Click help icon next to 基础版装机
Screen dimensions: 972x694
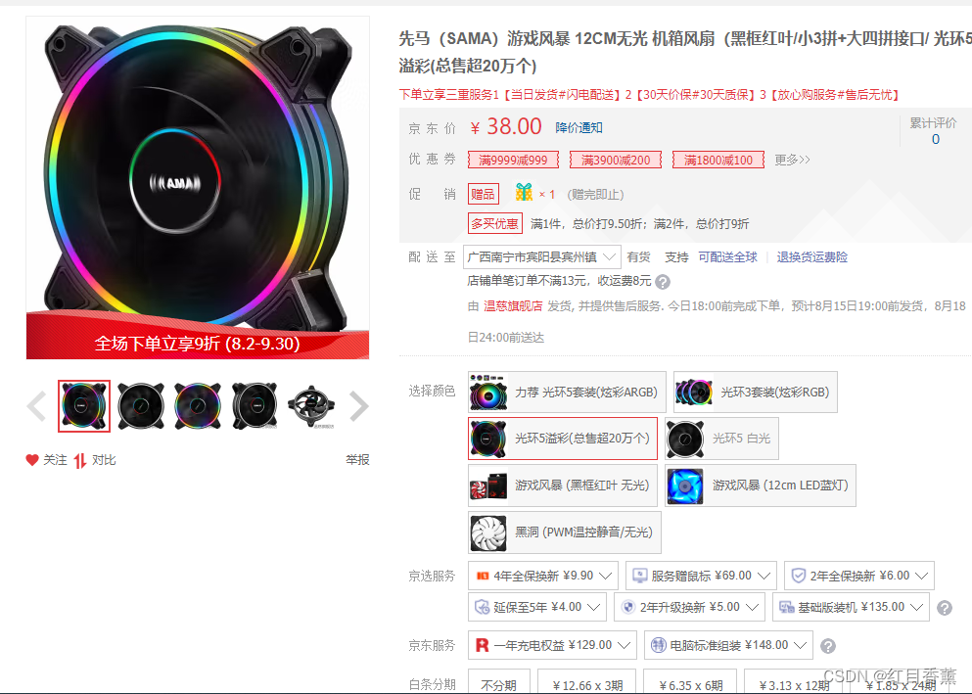click(x=945, y=608)
